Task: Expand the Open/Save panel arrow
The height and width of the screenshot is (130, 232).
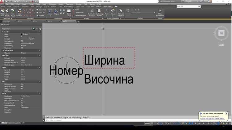Action: coord(11,19)
